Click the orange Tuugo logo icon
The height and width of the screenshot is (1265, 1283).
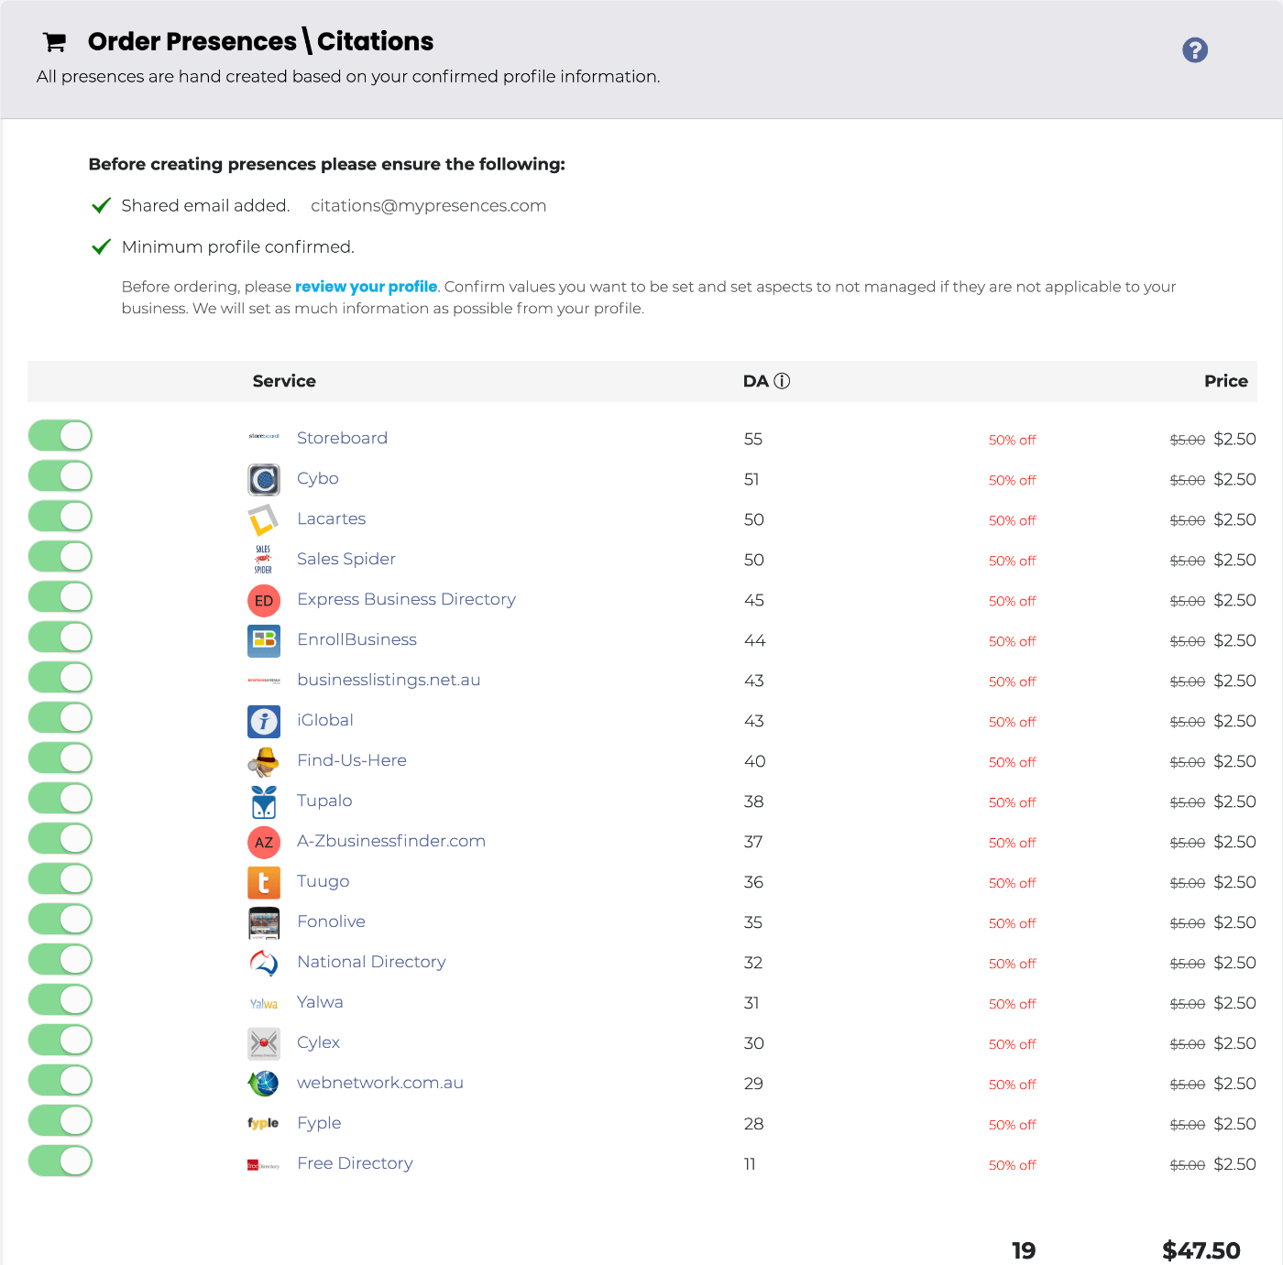264,882
